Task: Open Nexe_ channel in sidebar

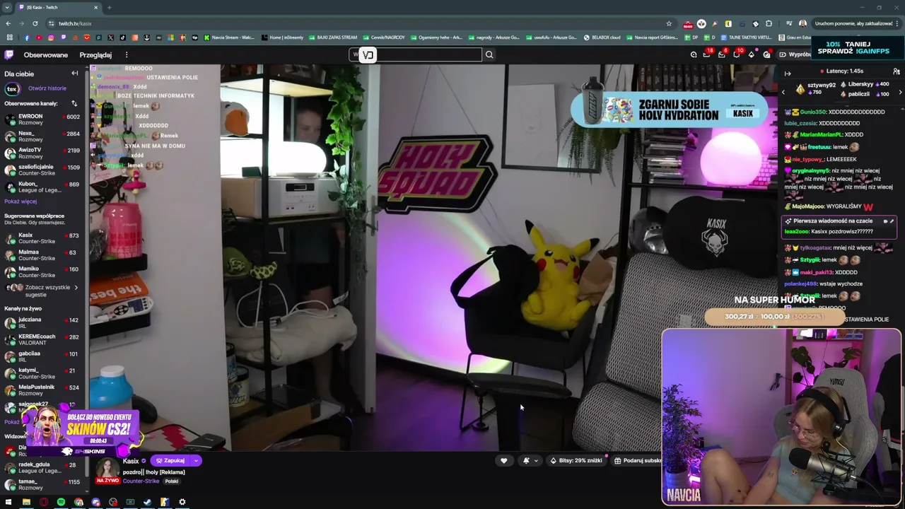Action: tap(42, 136)
